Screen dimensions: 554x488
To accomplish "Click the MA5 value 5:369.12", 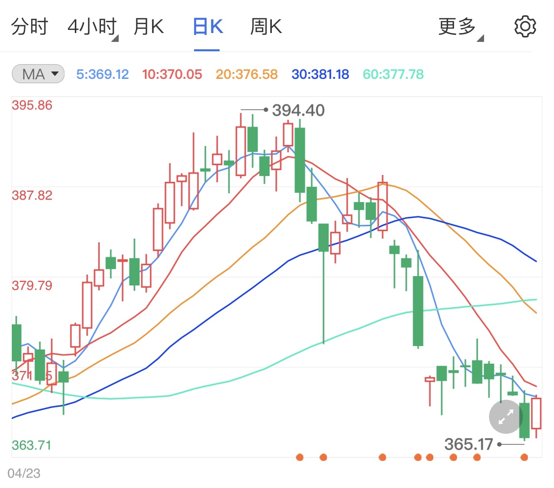I will (102, 74).
